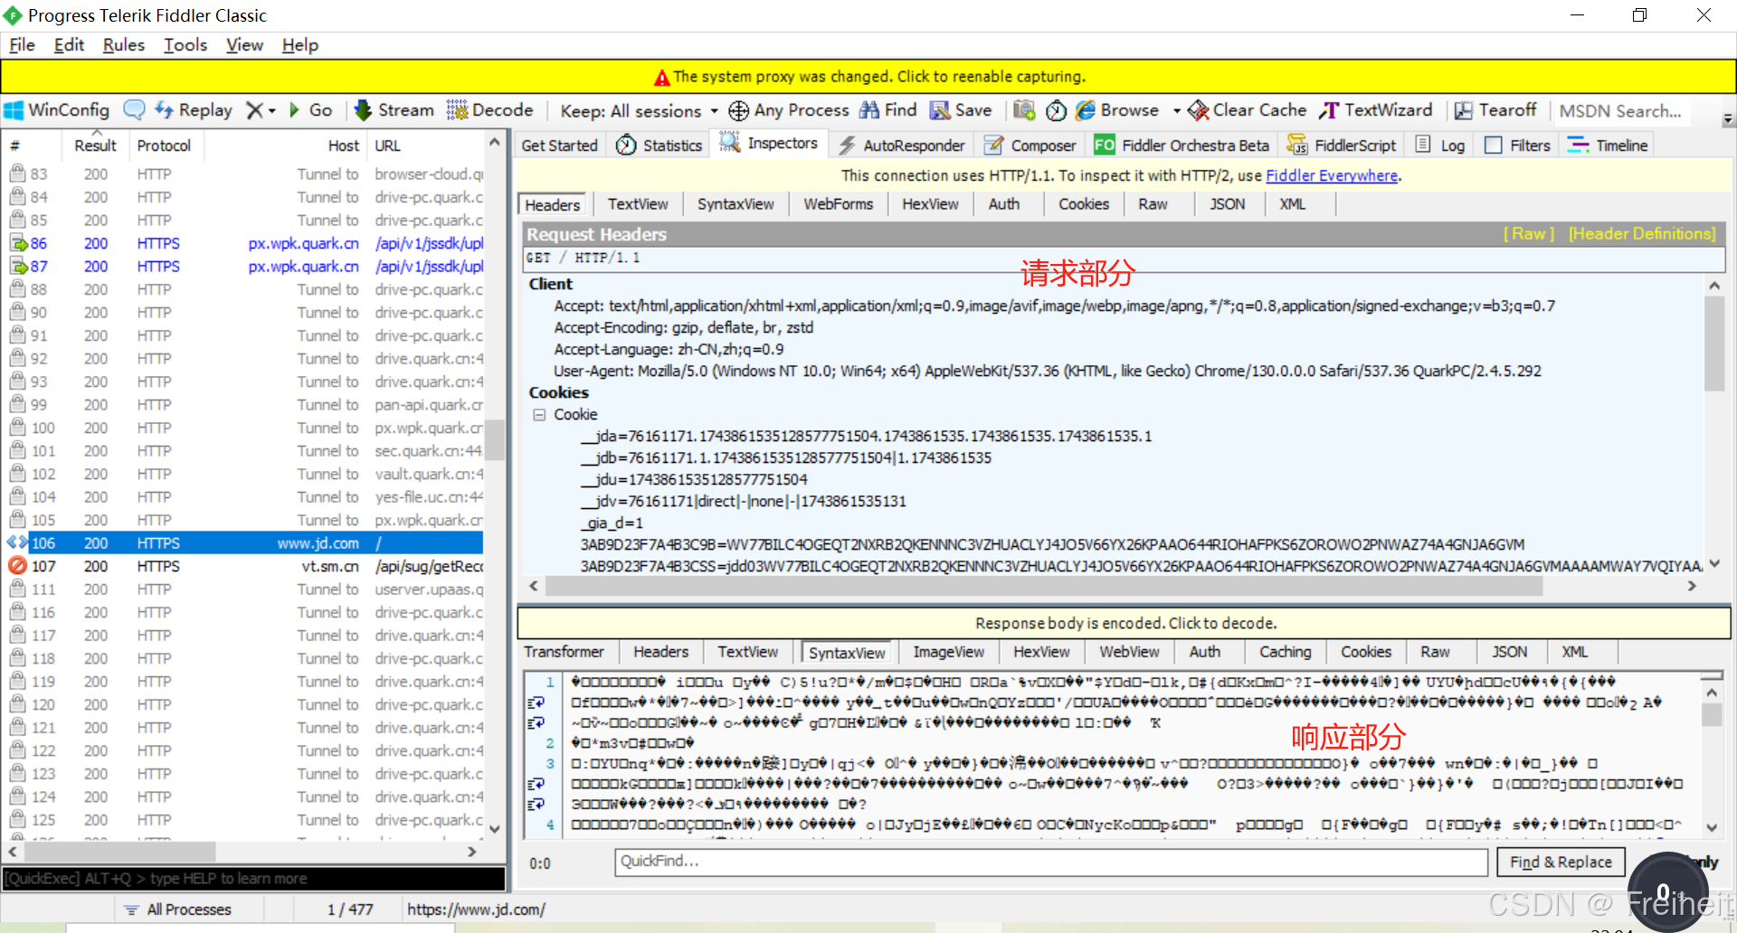Switch to the Statistics tab
The height and width of the screenshot is (933, 1737).
pos(659,146)
